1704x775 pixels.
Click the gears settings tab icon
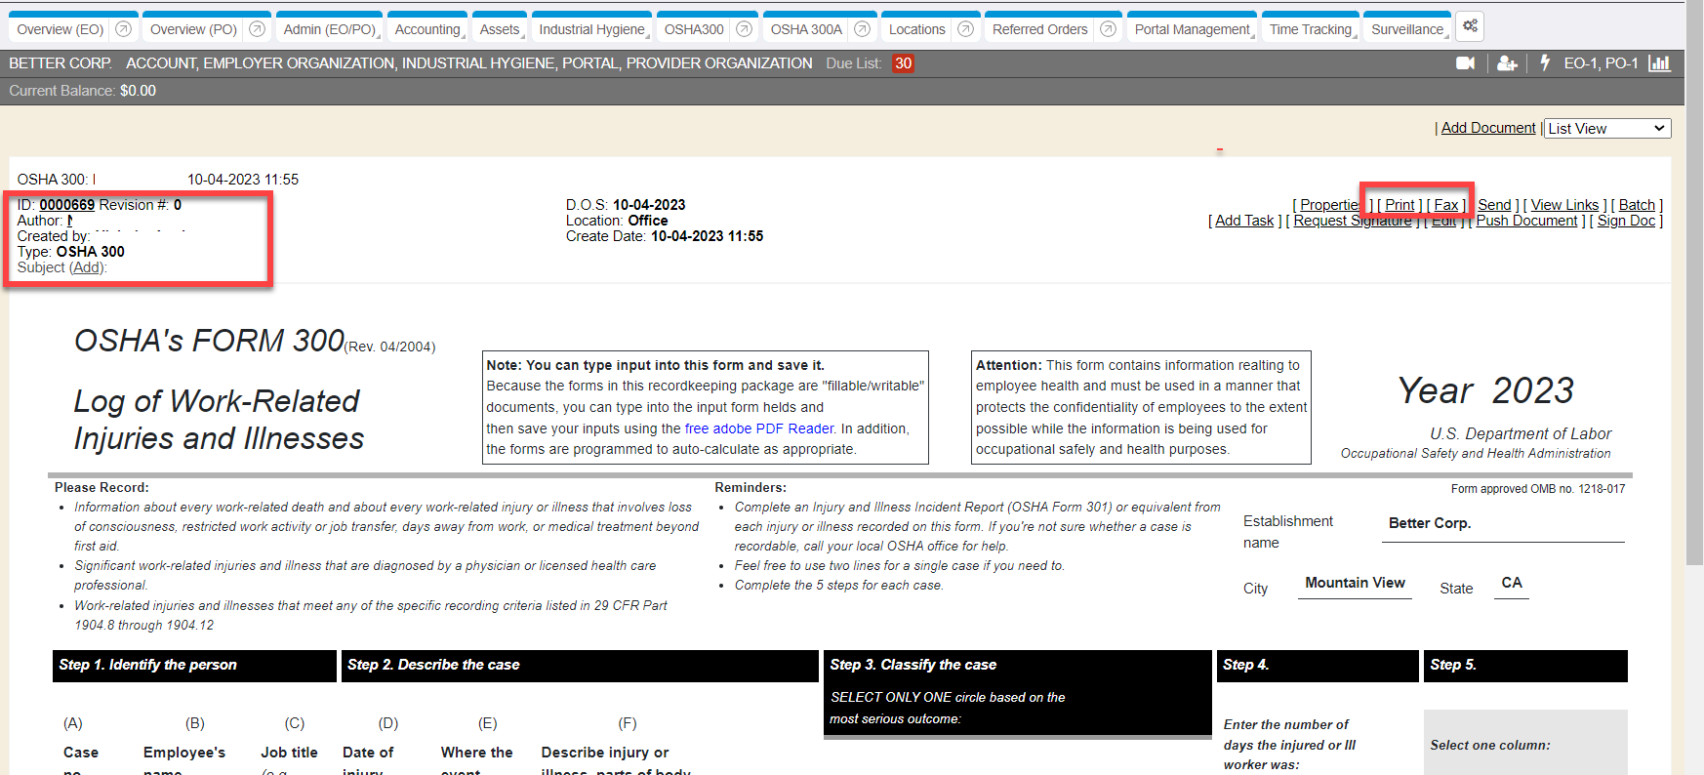tap(1470, 26)
